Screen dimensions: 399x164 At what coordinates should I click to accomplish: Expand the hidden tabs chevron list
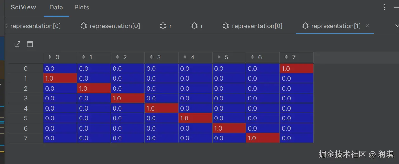397,26
